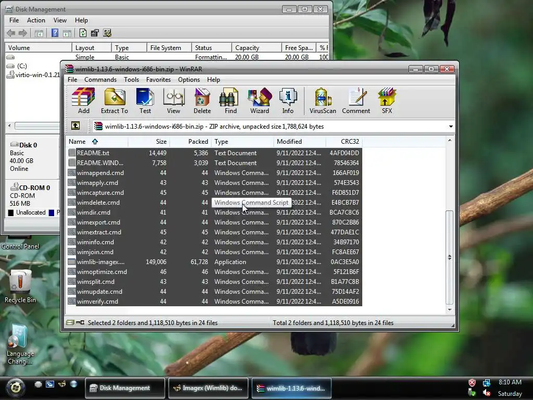This screenshot has height=400, width=533.
Task: Click Forward arrow in Disk Management toolbar
Action: (23, 33)
